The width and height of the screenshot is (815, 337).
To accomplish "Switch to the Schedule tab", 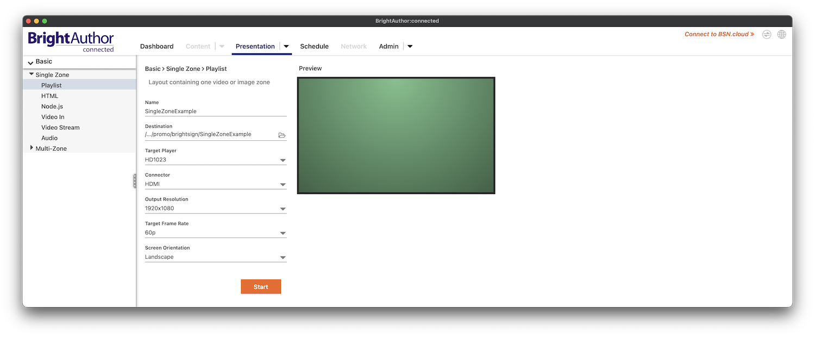I will click(314, 46).
